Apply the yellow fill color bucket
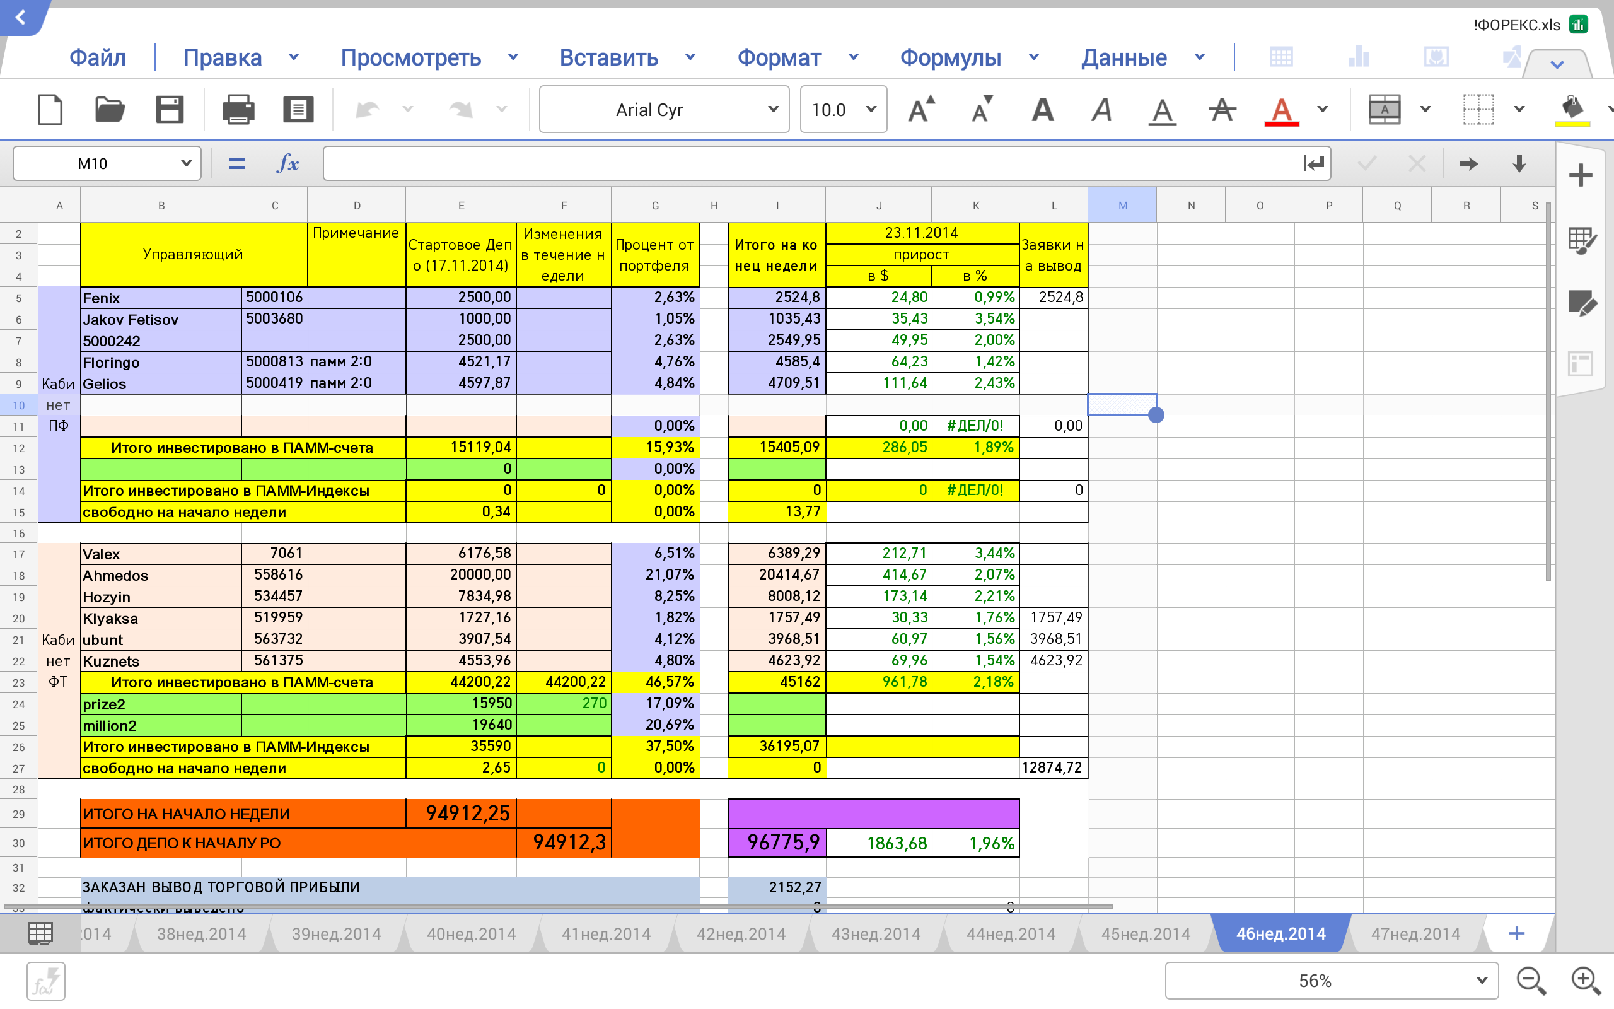This screenshot has width=1614, height=1009. (1572, 110)
